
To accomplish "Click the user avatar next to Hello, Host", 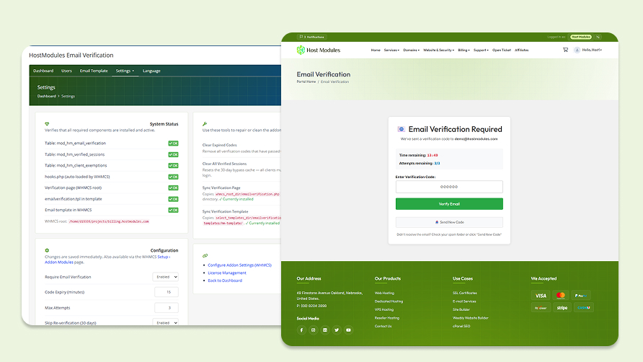I will (x=577, y=50).
